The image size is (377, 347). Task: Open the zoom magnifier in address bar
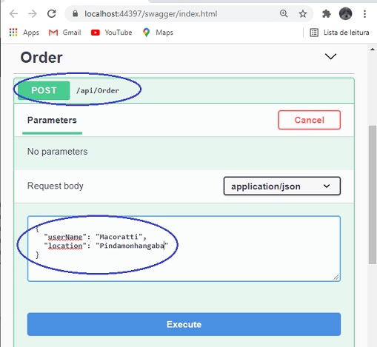284,13
